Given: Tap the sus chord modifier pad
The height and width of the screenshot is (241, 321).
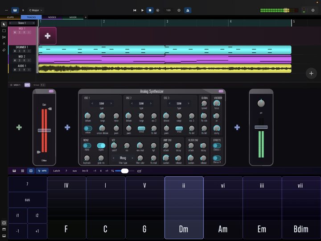Looking at the screenshot, I should (x=28, y=200).
